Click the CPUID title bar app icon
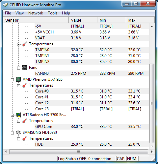This screenshot has height=164, width=158. tap(5, 5)
